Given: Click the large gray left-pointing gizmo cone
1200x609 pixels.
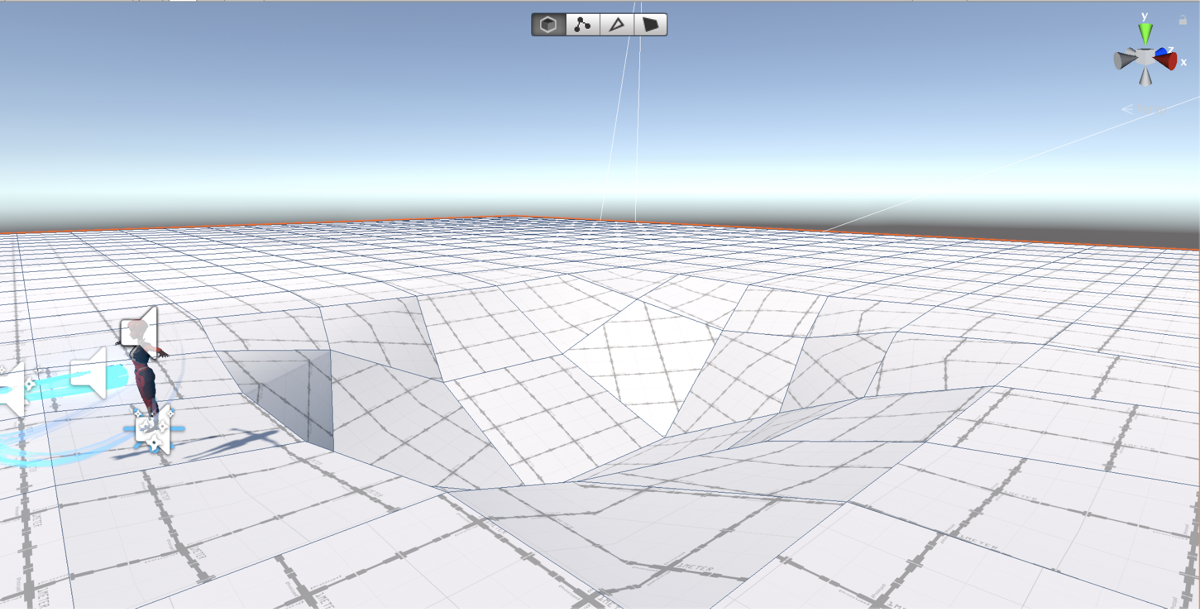Looking at the screenshot, I should click(1124, 60).
